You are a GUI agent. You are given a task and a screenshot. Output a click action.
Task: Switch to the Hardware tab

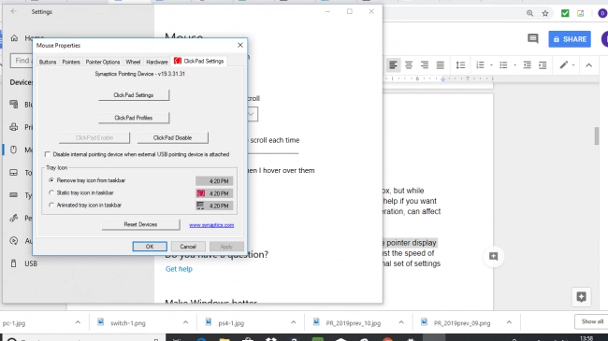(157, 62)
